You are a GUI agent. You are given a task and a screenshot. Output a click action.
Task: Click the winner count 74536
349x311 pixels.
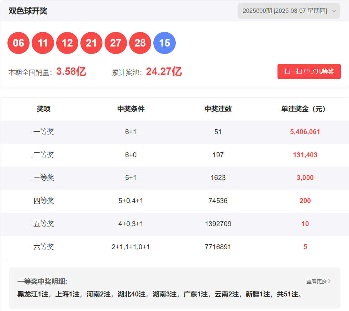[x=218, y=201]
